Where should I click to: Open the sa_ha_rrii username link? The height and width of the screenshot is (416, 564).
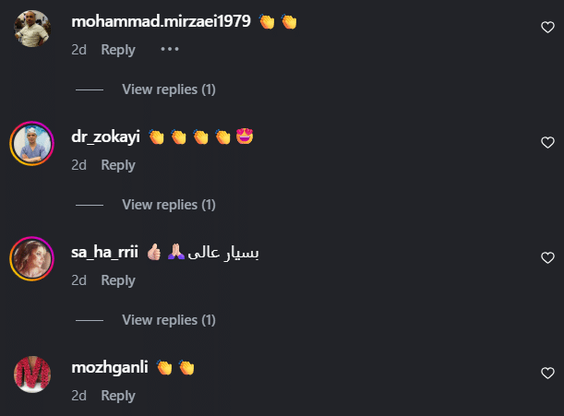click(x=104, y=252)
